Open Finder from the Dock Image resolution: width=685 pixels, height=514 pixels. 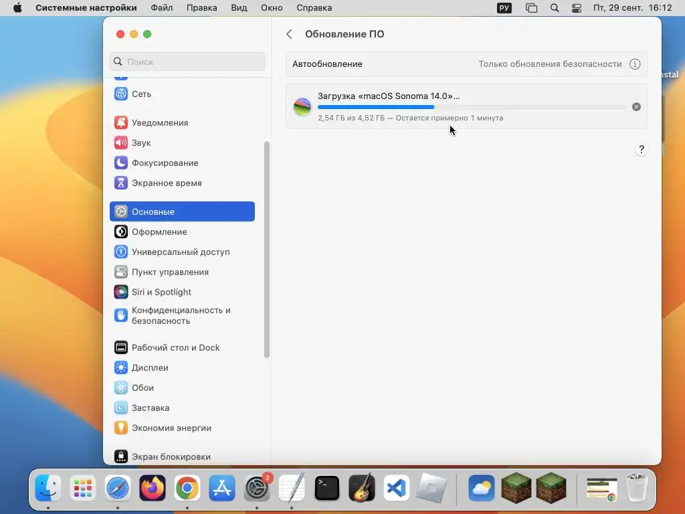click(48, 488)
